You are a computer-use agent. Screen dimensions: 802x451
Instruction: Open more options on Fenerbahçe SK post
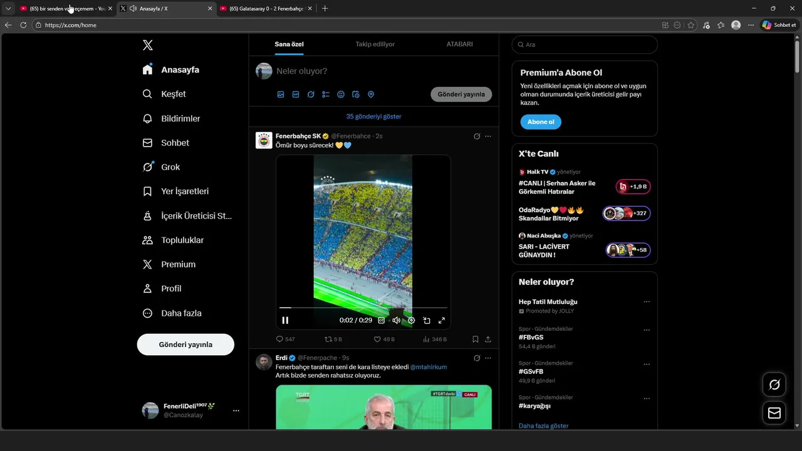[x=488, y=136]
